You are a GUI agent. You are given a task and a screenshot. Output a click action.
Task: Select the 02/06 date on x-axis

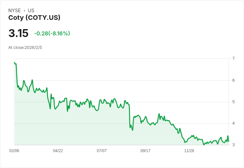(x=14, y=151)
